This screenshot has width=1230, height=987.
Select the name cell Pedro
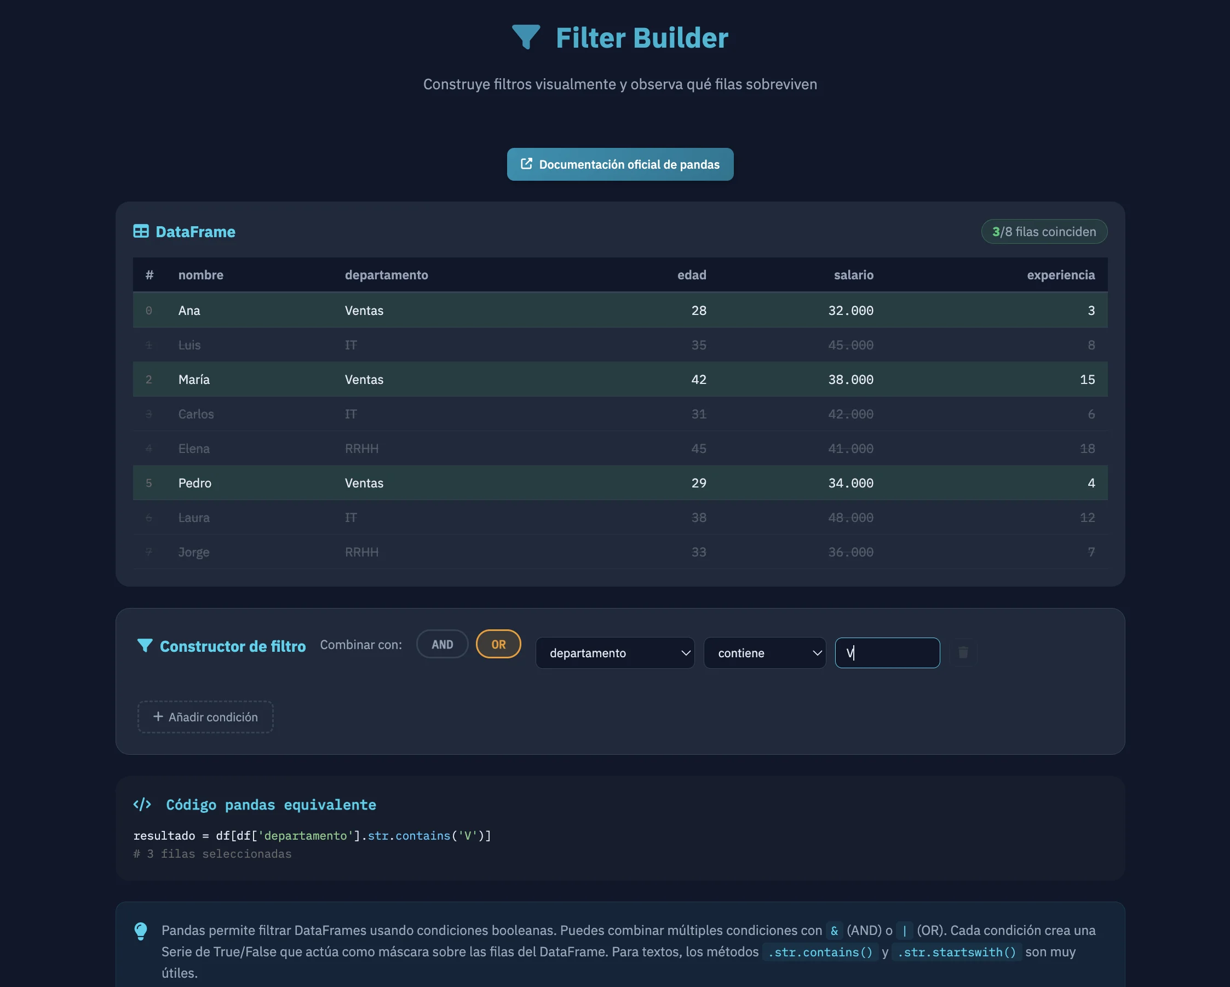click(x=194, y=483)
